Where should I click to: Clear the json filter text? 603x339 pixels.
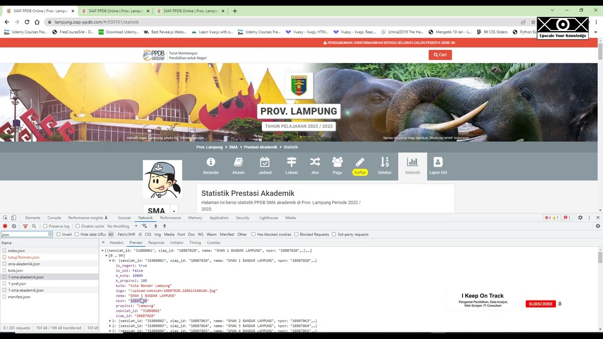coord(50,234)
